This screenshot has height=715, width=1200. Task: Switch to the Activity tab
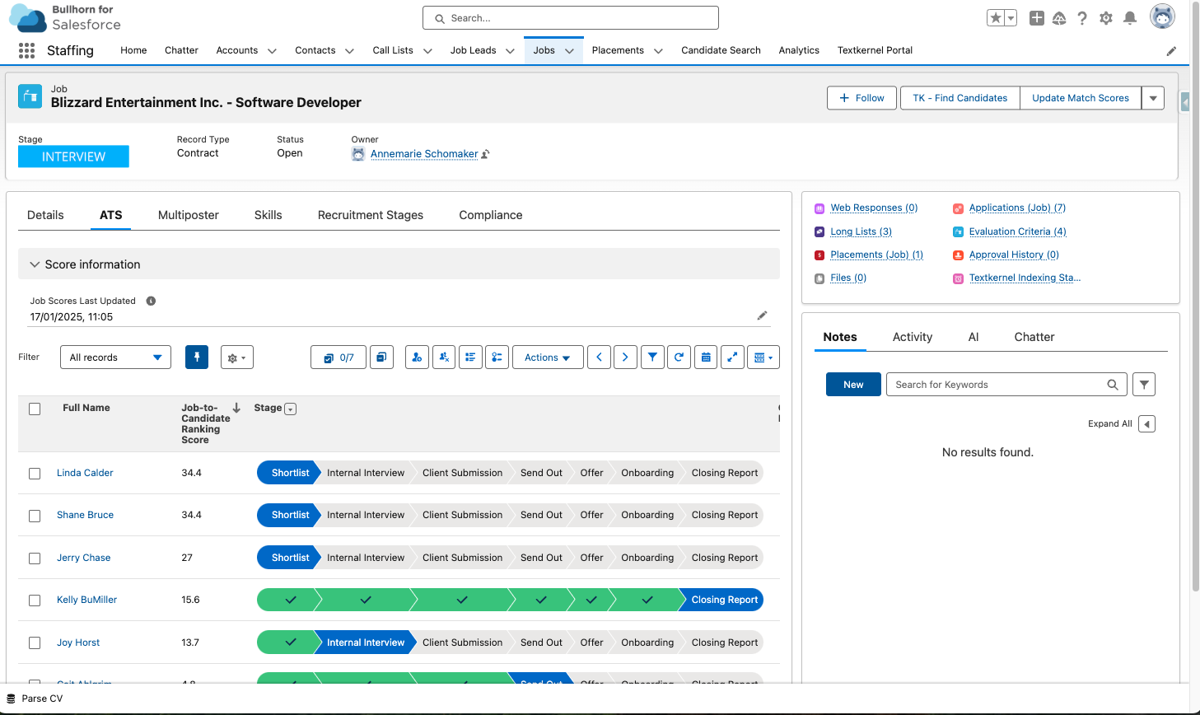point(913,337)
